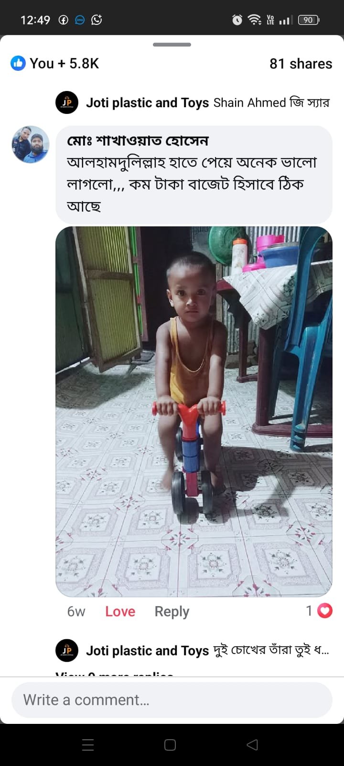The height and width of the screenshot is (766, 344).
Task: Tap the second Joti plastic reply avatar
Action: point(67,651)
